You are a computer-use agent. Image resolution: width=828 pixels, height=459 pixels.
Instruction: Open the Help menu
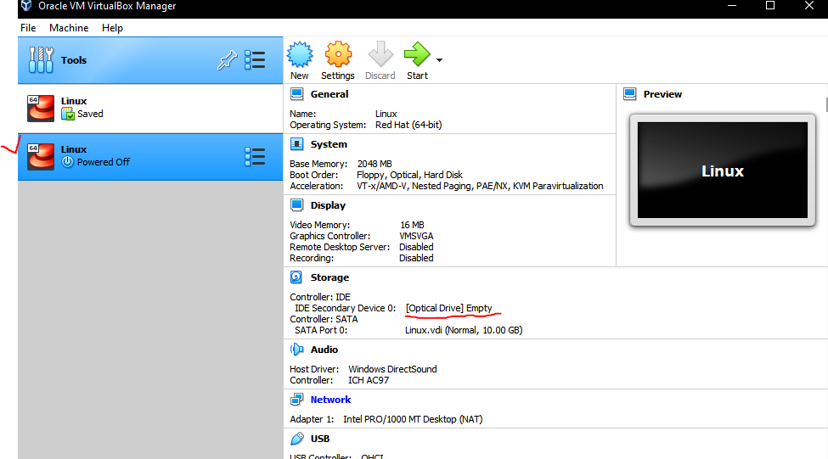(x=112, y=28)
